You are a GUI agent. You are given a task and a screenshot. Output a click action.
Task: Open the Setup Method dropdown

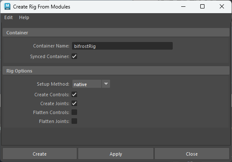pos(91,84)
